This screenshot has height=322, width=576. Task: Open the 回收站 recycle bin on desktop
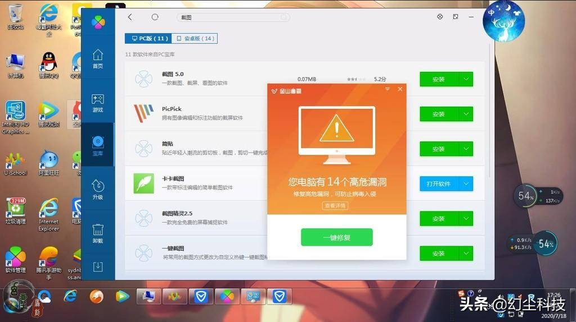click(x=15, y=16)
